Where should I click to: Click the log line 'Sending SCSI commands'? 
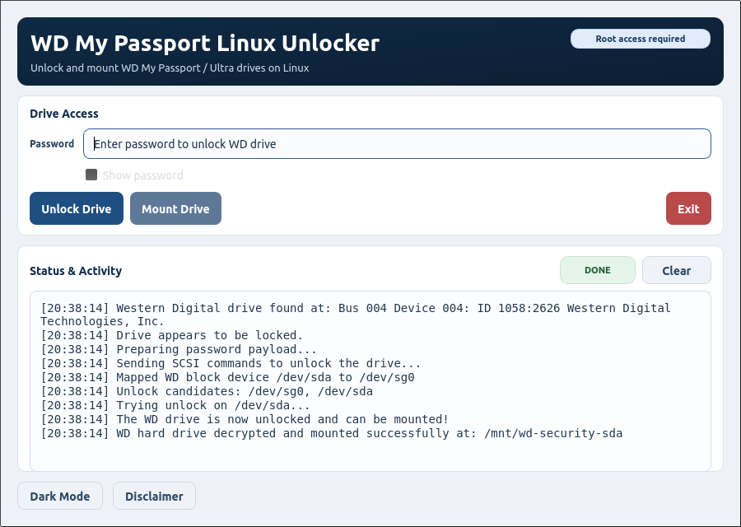click(231, 363)
